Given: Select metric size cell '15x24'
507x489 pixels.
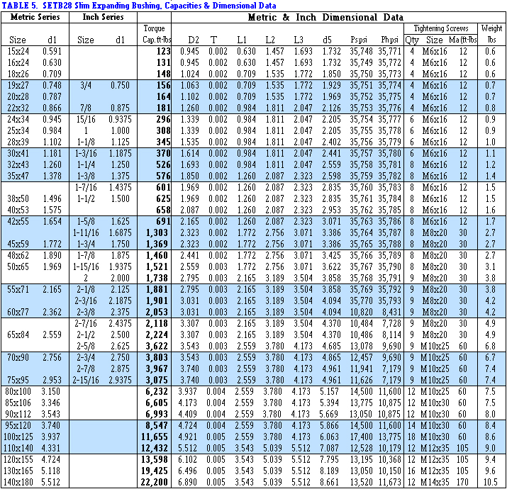Looking at the screenshot, I should click(18, 51).
